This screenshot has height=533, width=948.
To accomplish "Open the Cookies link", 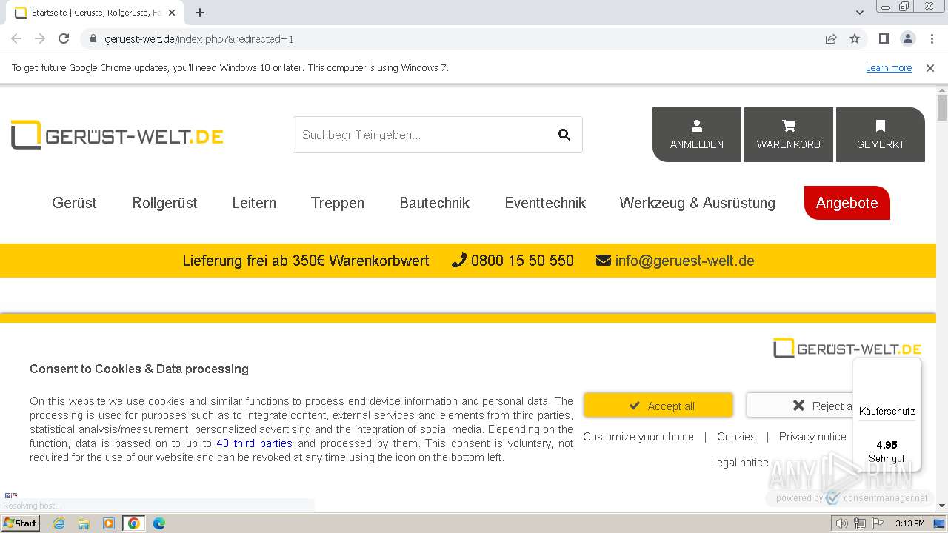I will [736, 437].
